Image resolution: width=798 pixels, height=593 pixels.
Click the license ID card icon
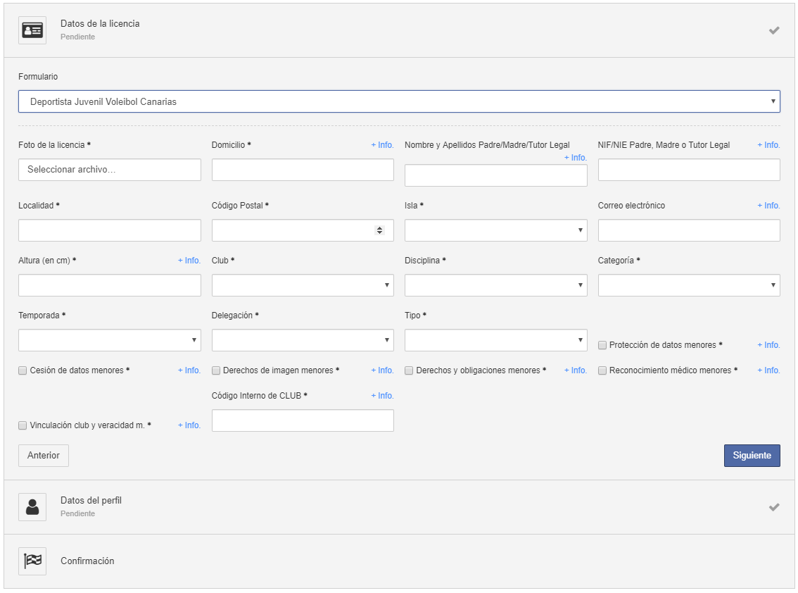[x=32, y=30]
